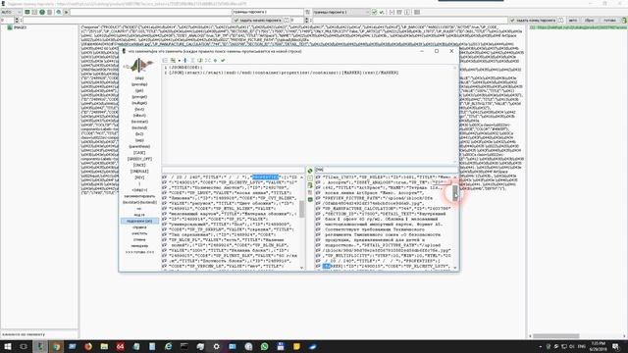Click rule line '{JSONDECODE}' in the rules editor
Screen dimensions: 628x353
186,68
